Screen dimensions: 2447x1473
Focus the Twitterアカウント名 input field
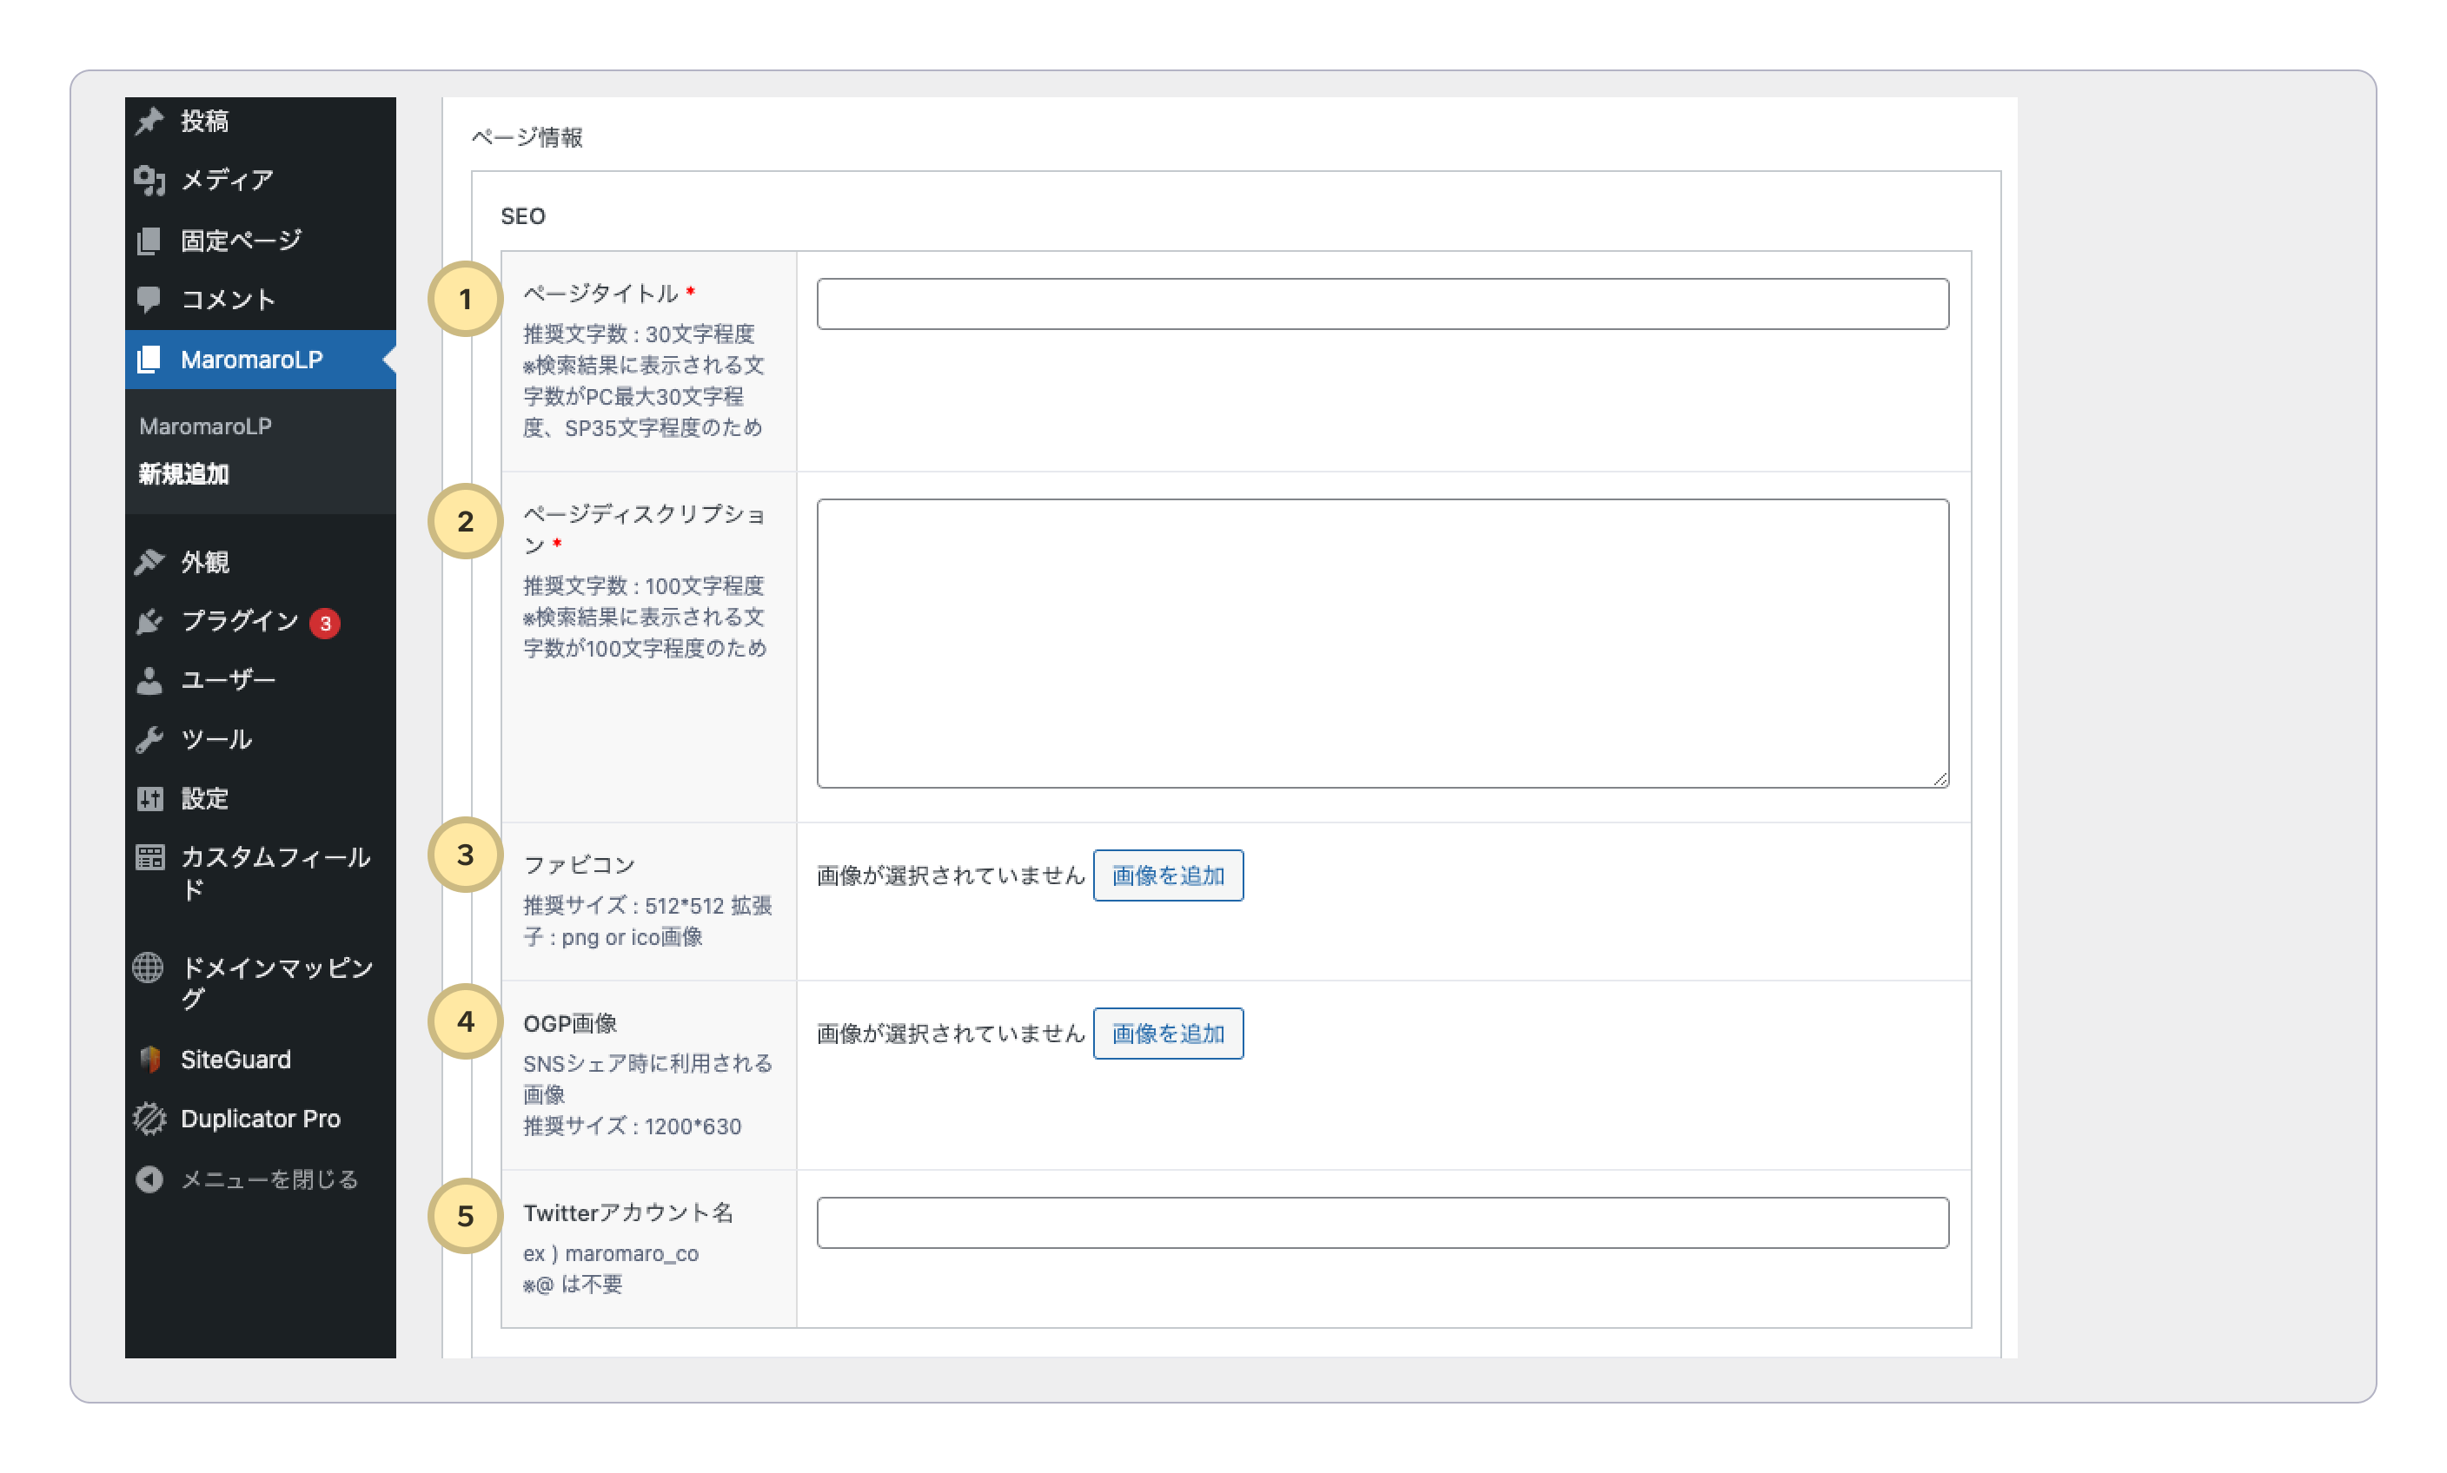coord(1382,1223)
